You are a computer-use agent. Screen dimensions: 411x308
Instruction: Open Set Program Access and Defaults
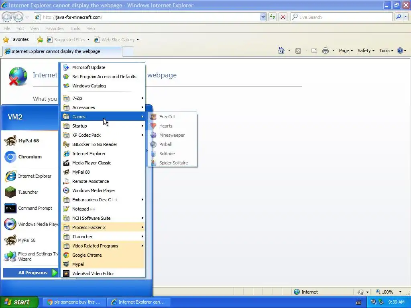(x=103, y=77)
